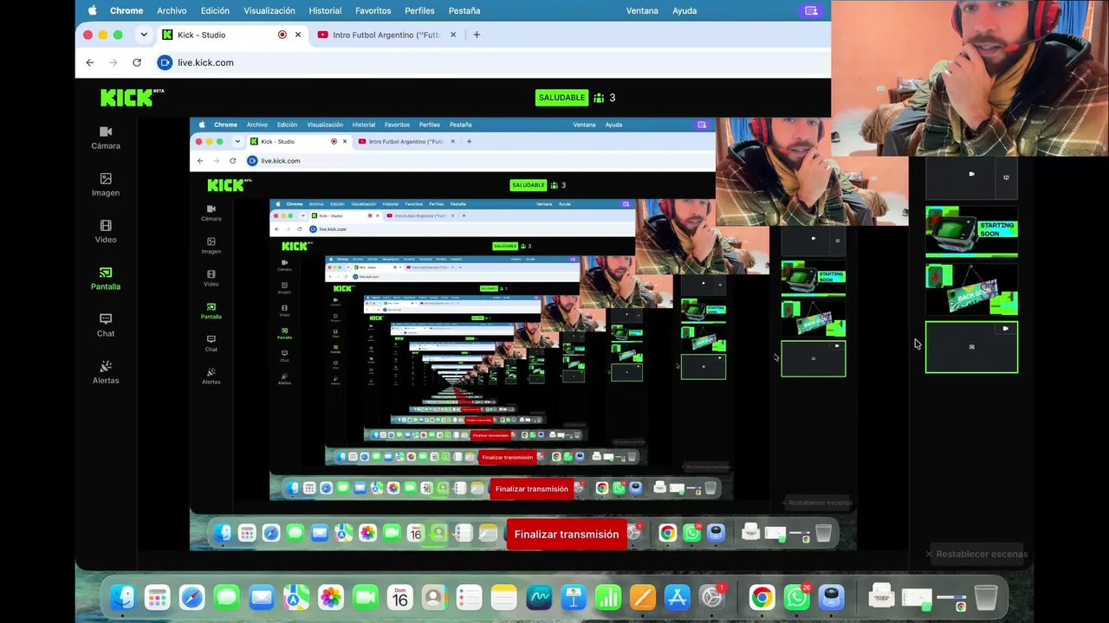Reload the live.kick.com page
Screen dimensions: 1109x623
click(x=137, y=62)
